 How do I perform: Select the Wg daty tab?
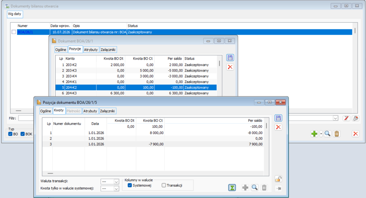pyautogui.click(x=14, y=14)
